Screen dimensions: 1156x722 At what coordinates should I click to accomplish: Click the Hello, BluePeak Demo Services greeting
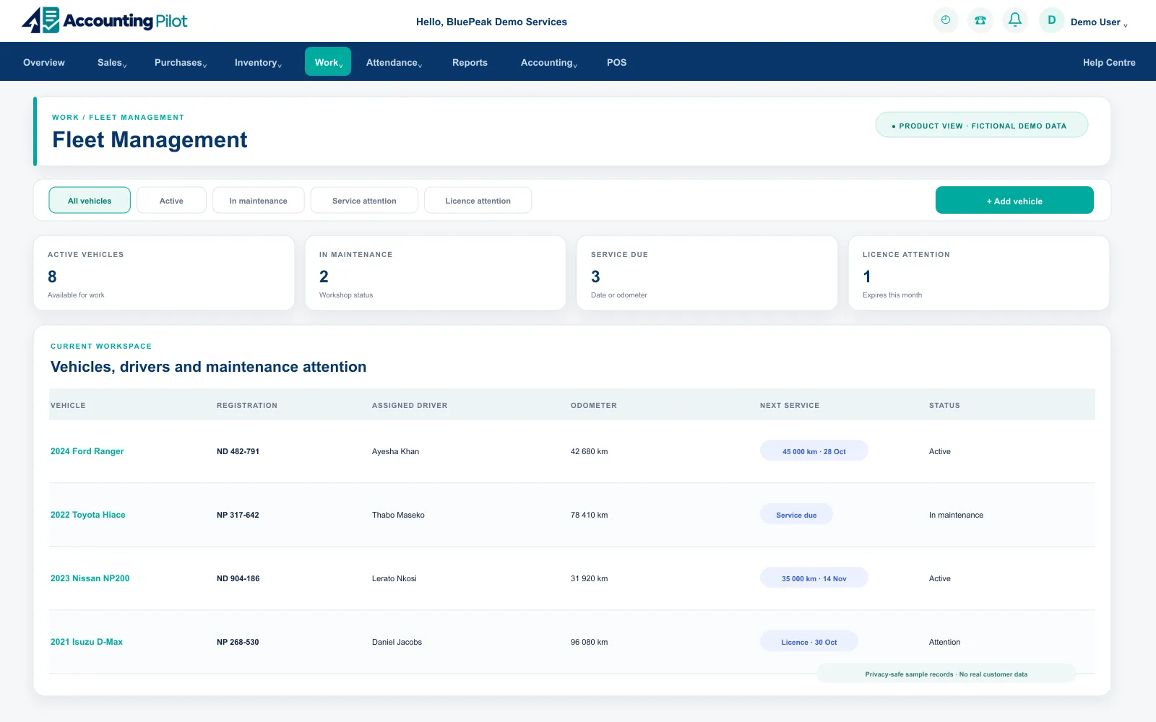tap(491, 22)
